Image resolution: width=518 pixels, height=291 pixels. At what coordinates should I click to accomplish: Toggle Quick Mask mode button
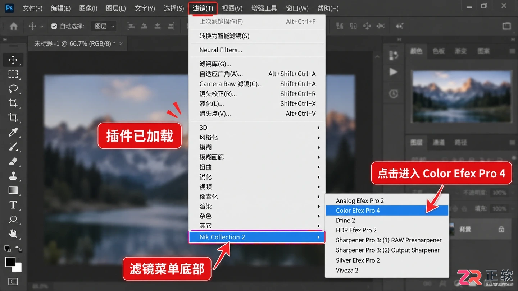(x=13, y=281)
